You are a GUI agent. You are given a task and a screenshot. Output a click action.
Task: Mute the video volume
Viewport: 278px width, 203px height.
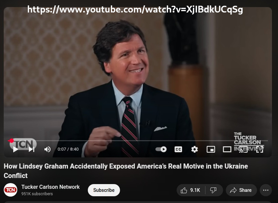(47, 149)
